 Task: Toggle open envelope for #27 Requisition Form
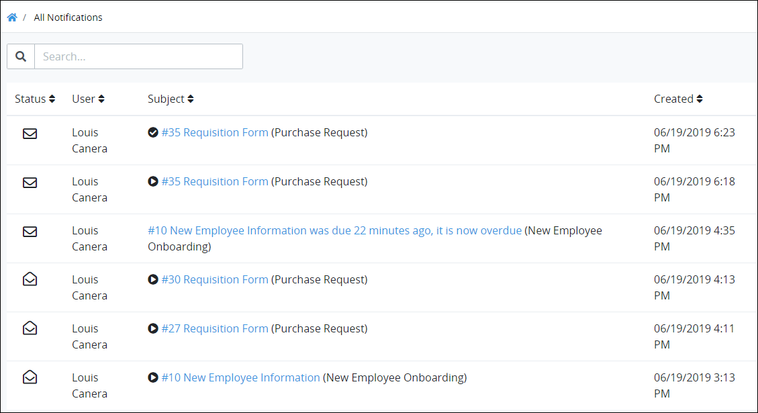pos(30,328)
